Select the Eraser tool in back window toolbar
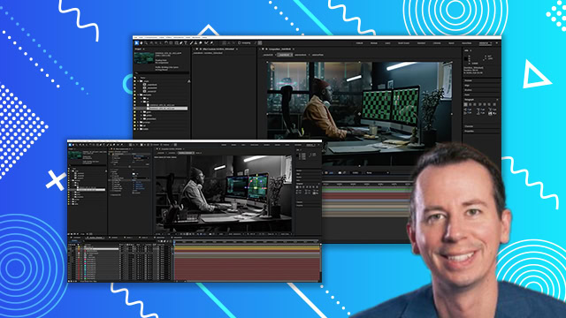This screenshot has height=318, width=566. (x=201, y=43)
